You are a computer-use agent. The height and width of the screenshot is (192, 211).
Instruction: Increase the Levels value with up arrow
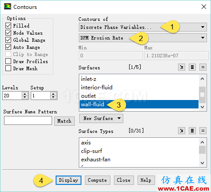[x=25, y=94]
